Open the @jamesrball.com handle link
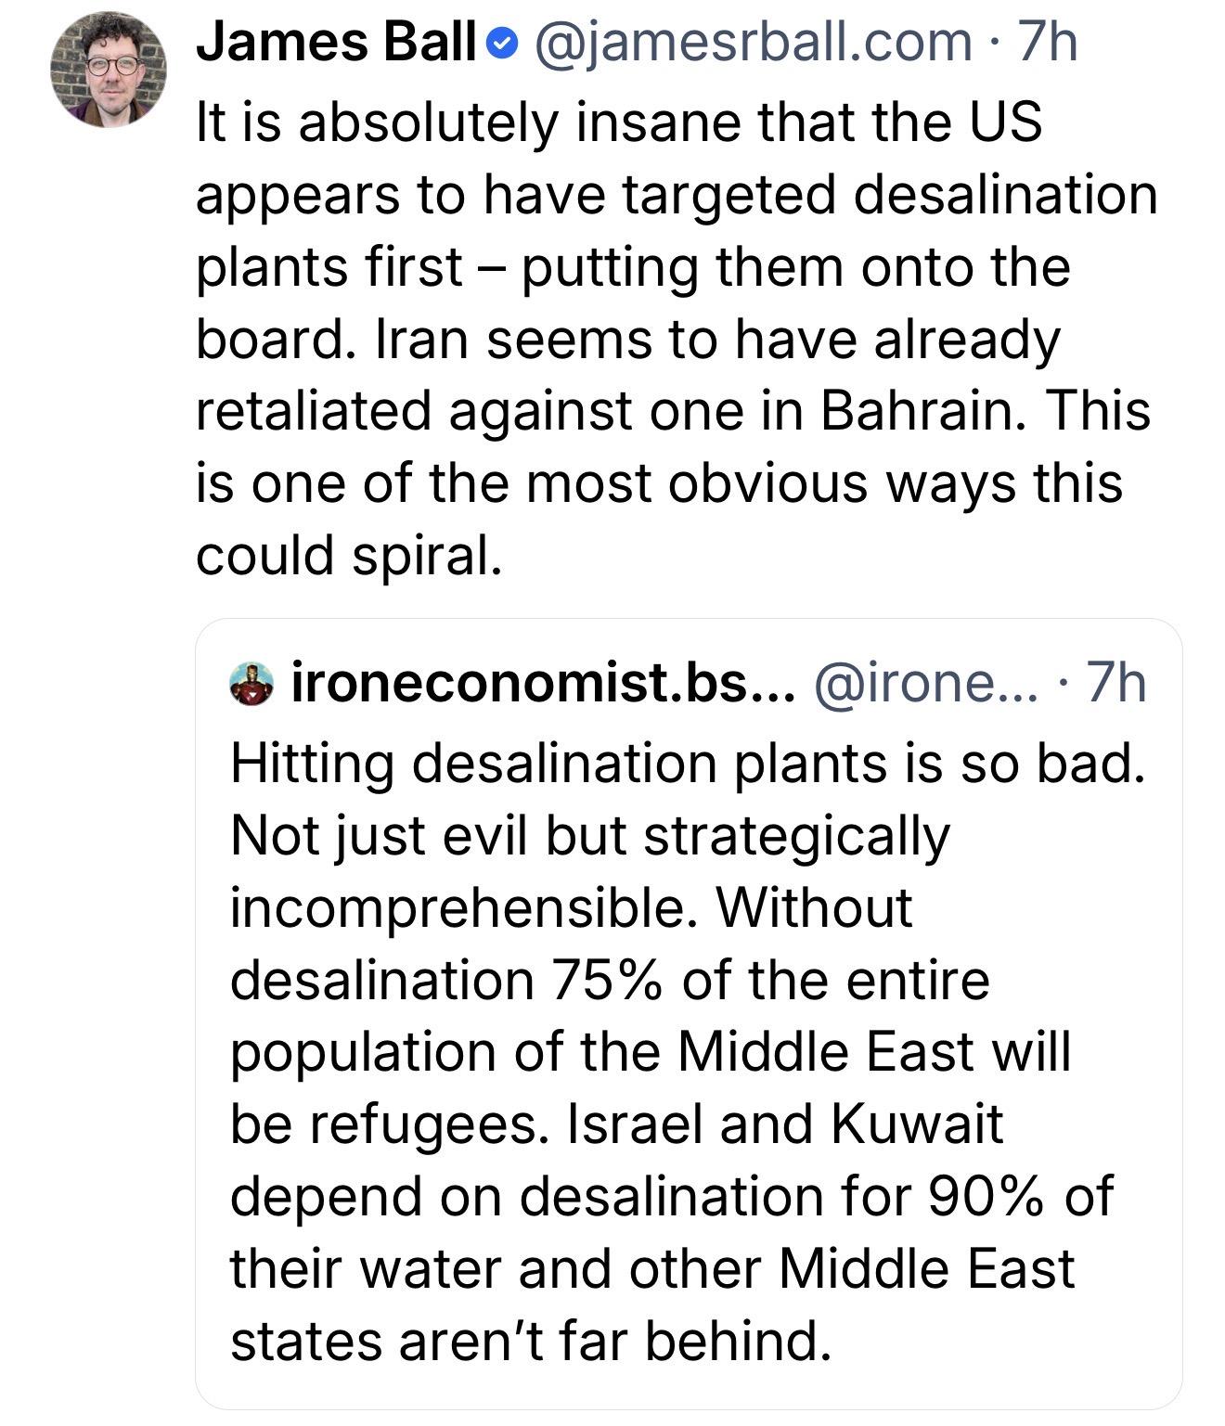The image size is (1225, 1426). (x=754, y=43)
